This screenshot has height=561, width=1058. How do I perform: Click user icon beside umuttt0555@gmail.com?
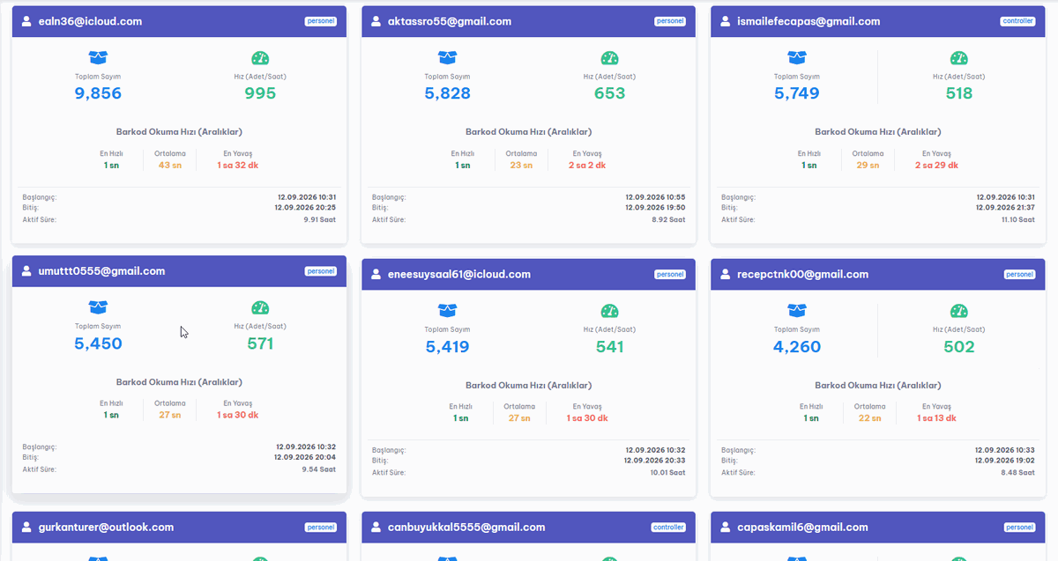26,271
